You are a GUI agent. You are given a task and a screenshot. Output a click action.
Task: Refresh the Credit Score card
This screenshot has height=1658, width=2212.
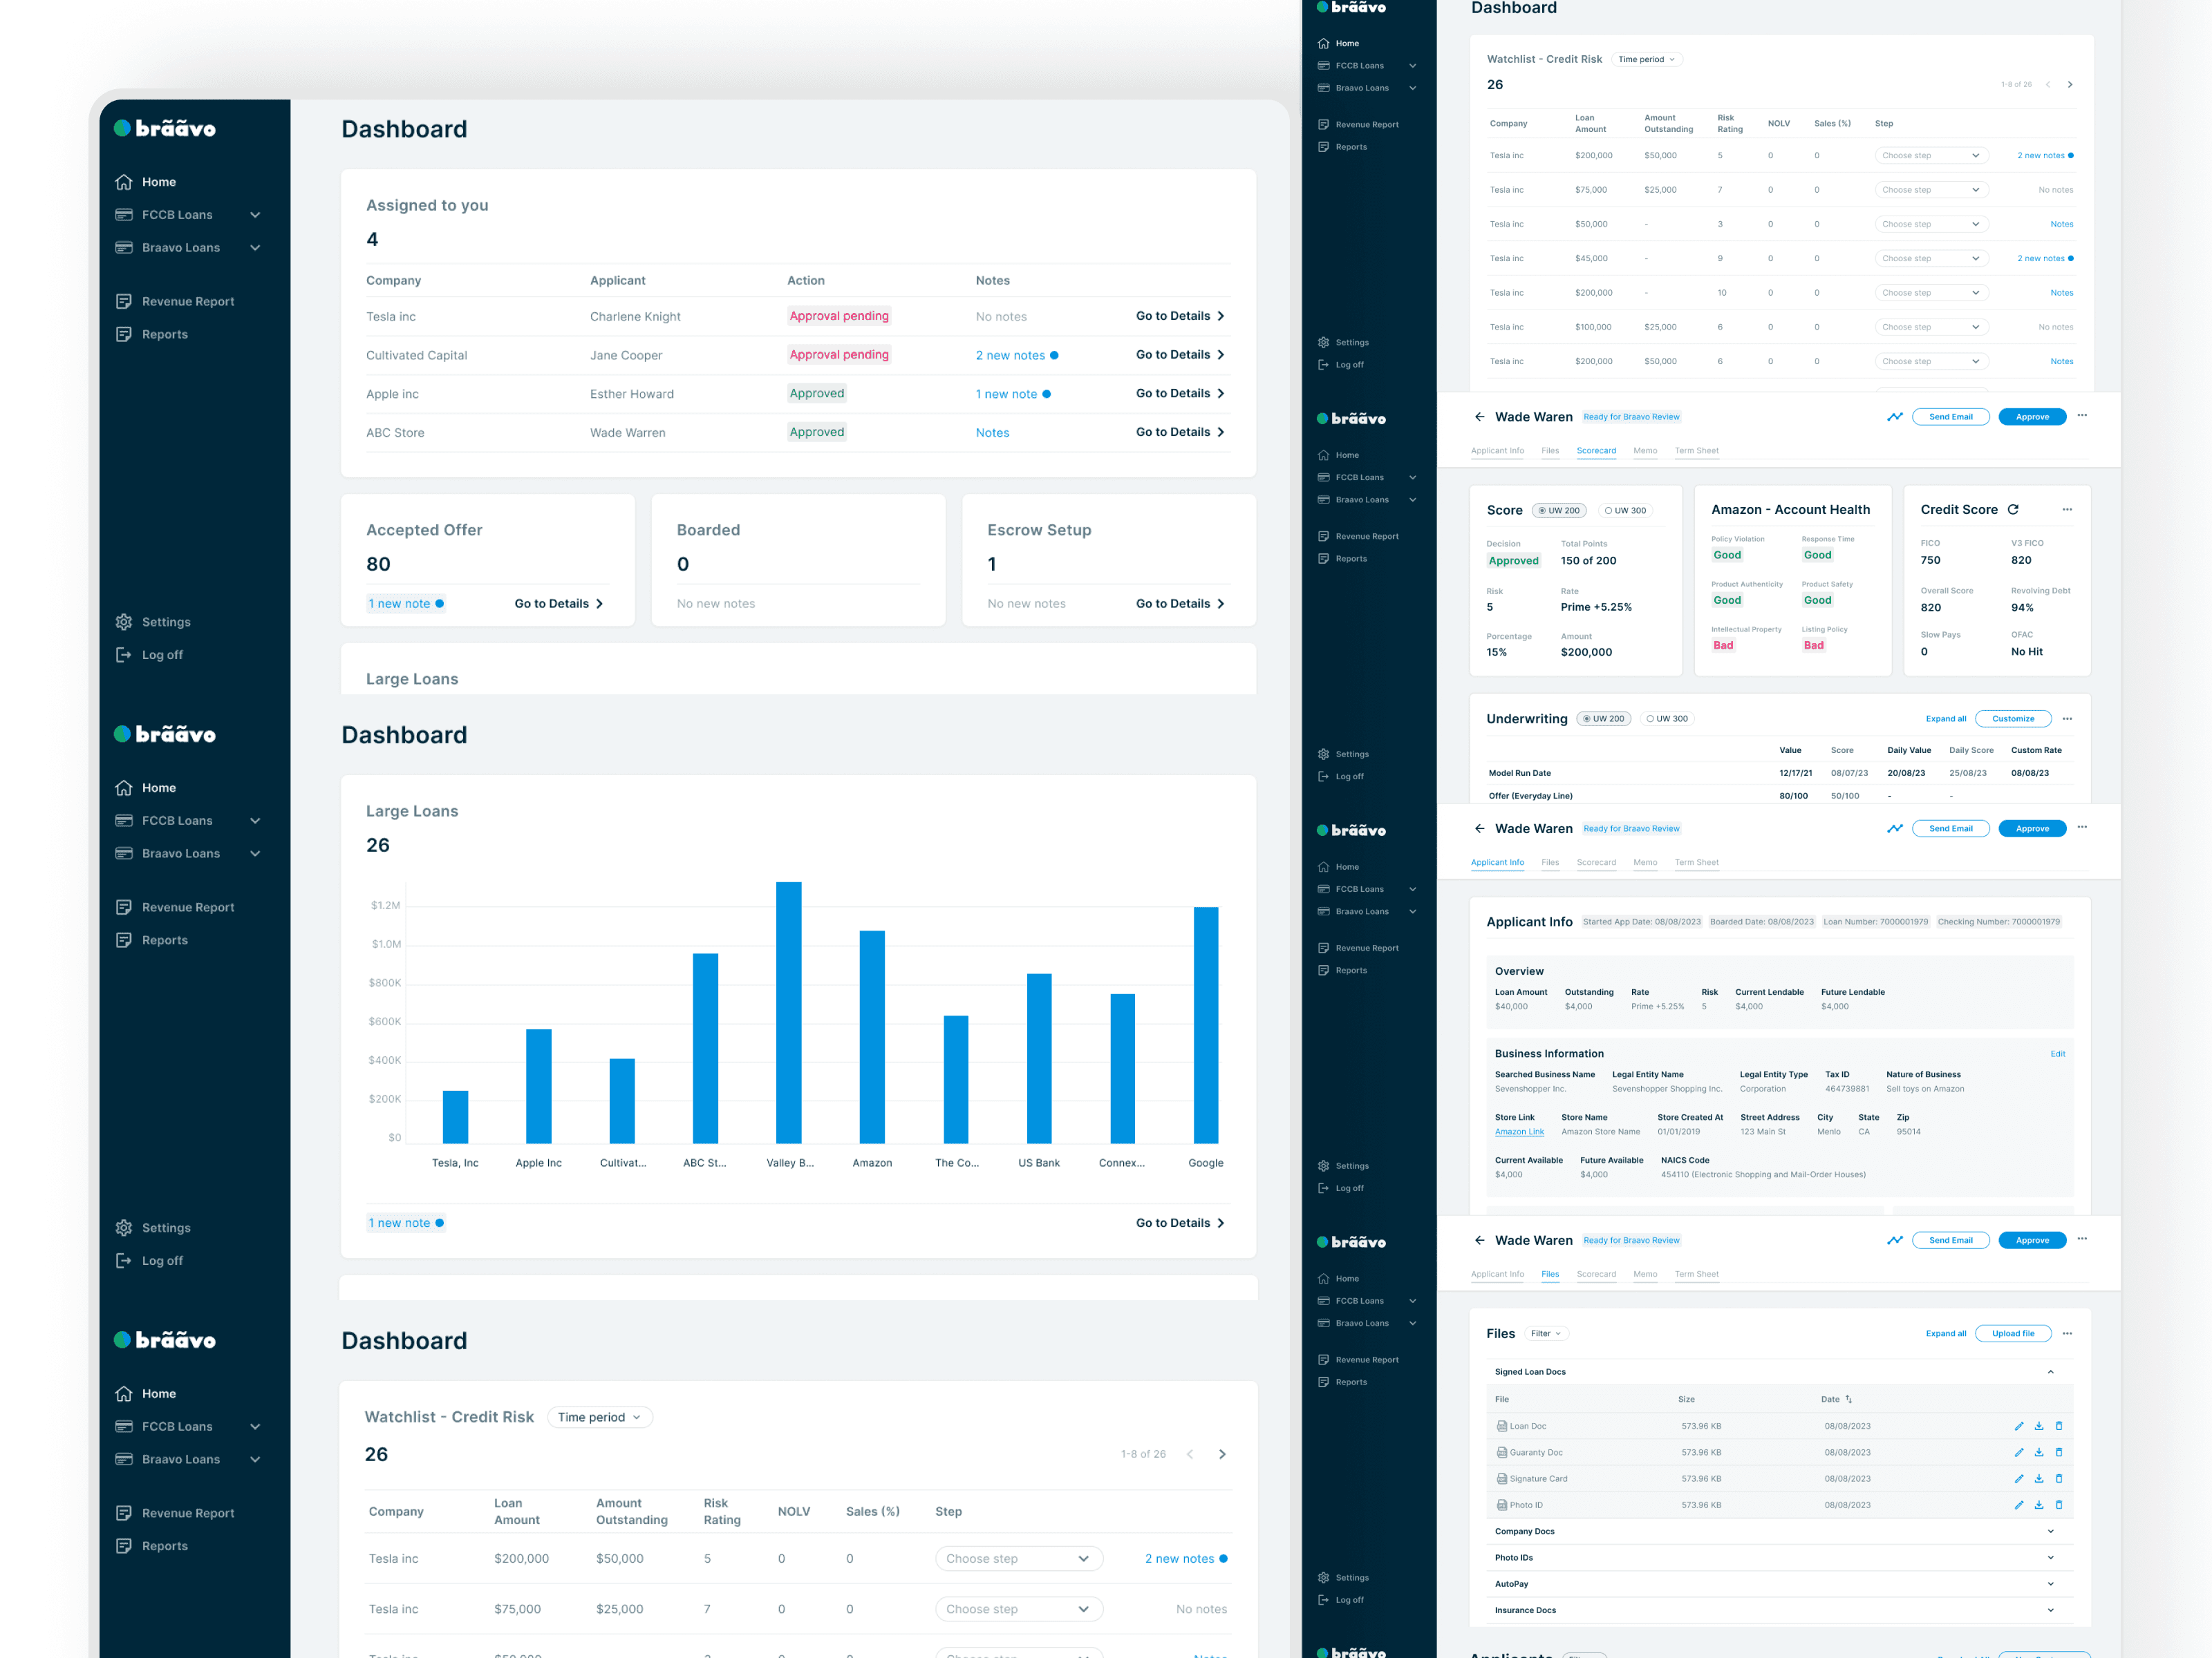(x=2013, y=510)
